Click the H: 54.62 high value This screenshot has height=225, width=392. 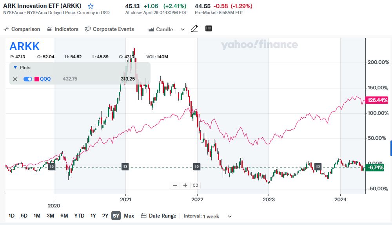click(x=73, y=57)
